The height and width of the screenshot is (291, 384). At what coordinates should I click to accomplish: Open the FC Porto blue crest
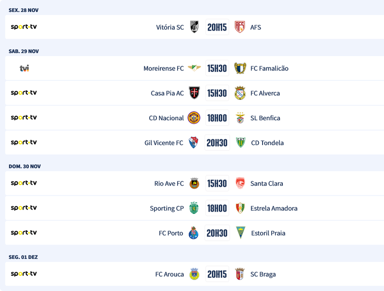point(194,233)
